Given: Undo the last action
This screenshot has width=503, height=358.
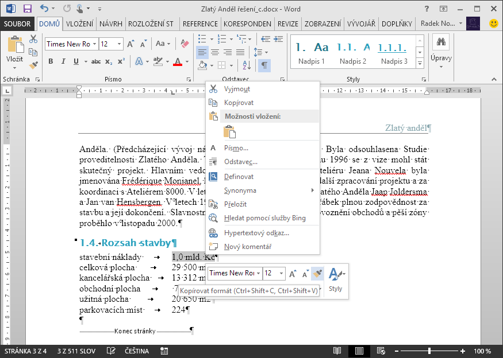Looking at the screenshot, I should click(44, 9).
